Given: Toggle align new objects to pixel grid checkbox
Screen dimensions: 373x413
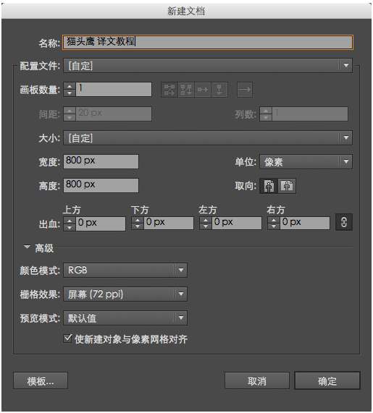Looking at the screenshot, I should coord(67,339).
